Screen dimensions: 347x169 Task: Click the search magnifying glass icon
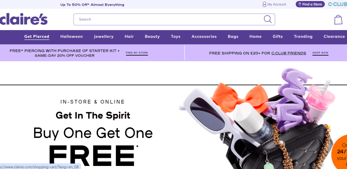click(x=268, y=19)
